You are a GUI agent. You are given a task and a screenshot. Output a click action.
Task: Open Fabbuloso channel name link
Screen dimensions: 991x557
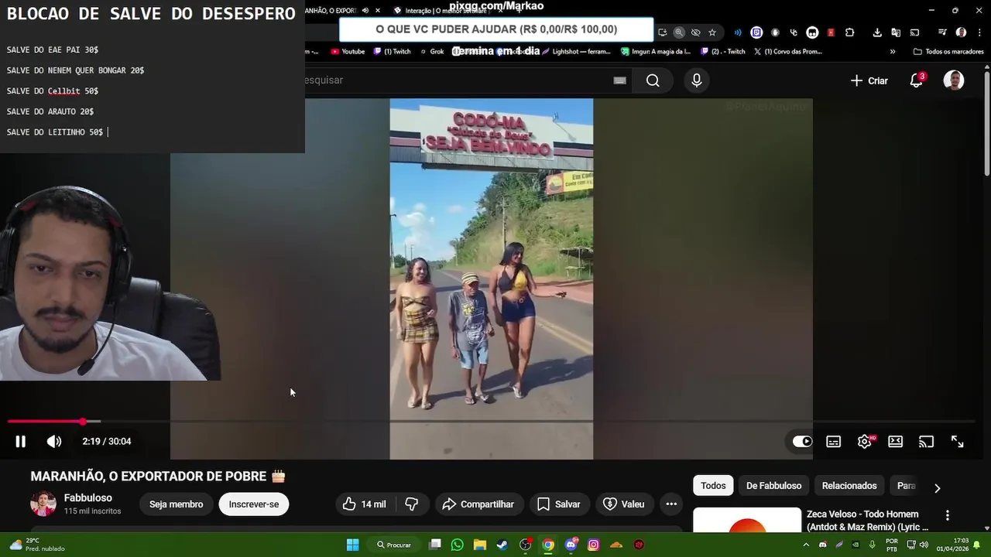click(x=88, y=498)
